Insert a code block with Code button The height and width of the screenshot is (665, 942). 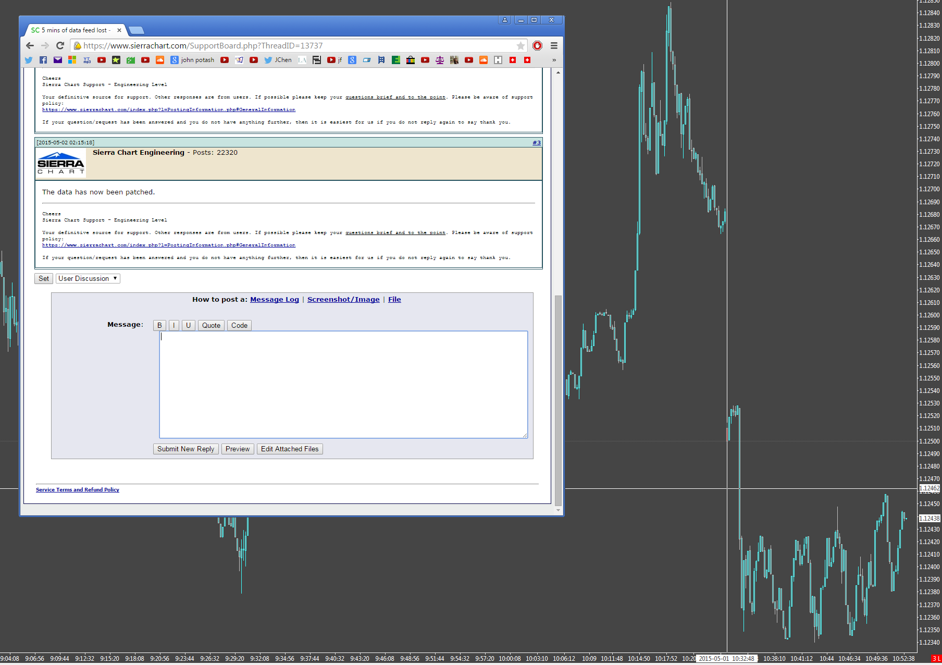tap(239, 325)
